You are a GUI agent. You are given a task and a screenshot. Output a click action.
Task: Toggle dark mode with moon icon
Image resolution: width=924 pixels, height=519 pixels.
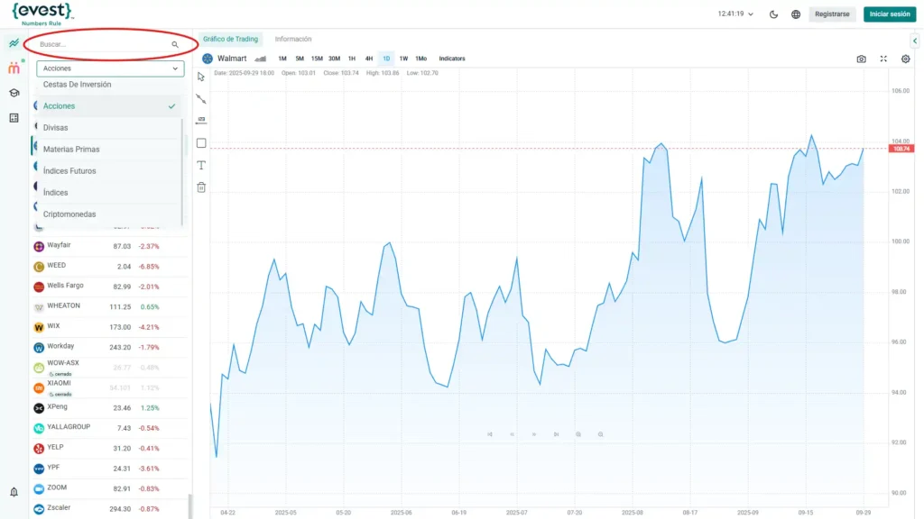tap(773, 14)
